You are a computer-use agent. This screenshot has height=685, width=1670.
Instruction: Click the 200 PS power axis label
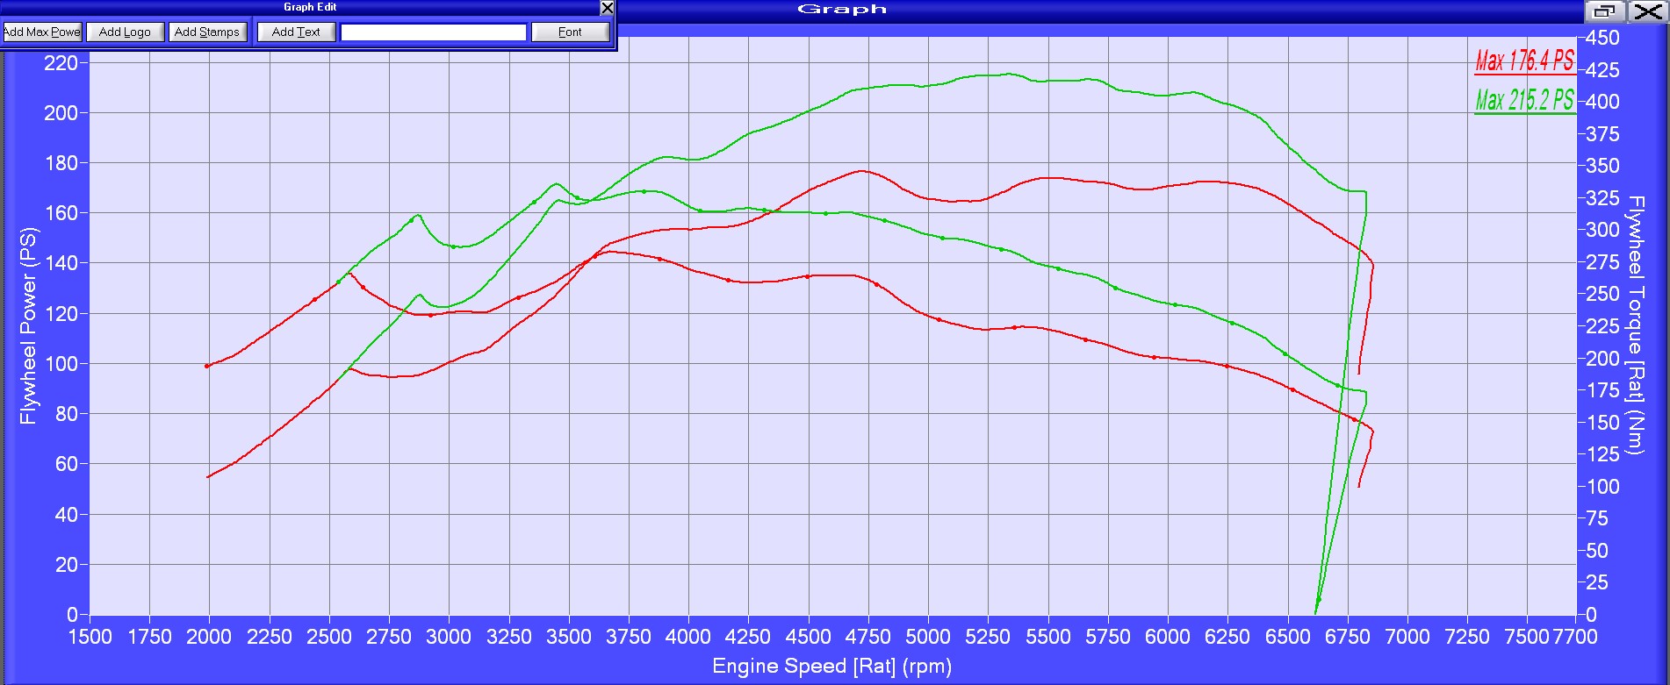click(x=61, y=113)
